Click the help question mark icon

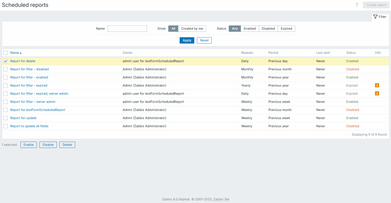pyautogui.click(x=357, y=5)
